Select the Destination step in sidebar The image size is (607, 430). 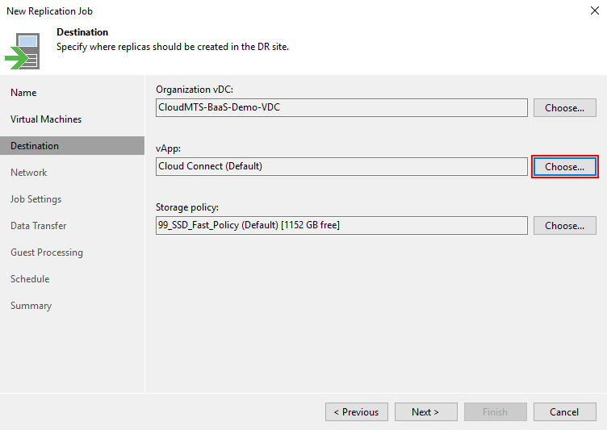pyautogui.click(x=35, y=146)
